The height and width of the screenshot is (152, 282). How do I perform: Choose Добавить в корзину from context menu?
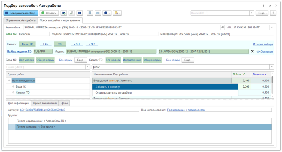(x=165, y=87)
